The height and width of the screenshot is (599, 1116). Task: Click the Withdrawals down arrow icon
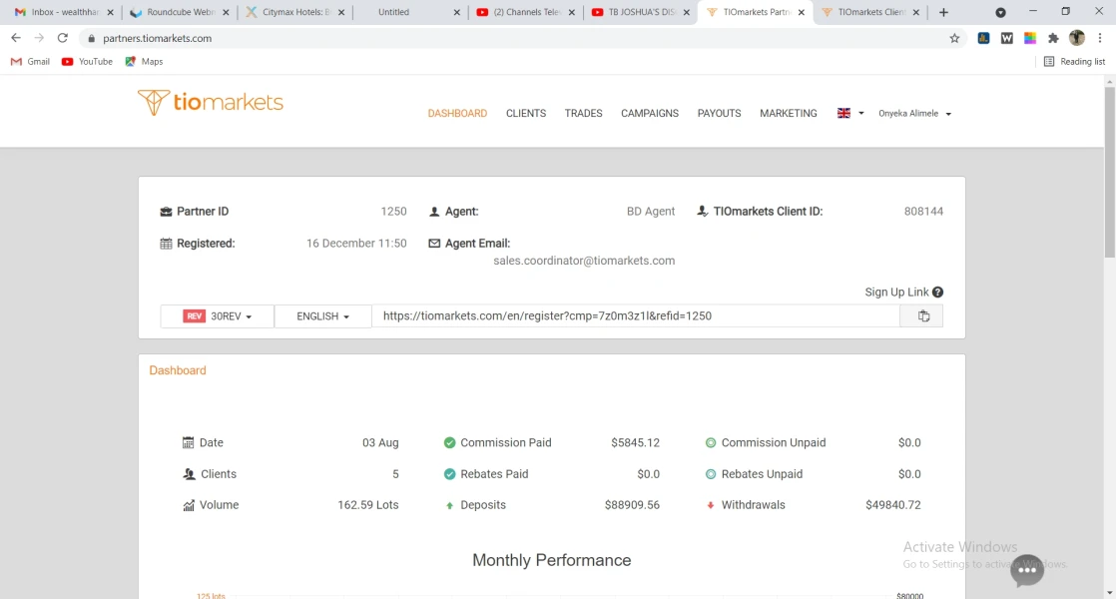[711, 505]
